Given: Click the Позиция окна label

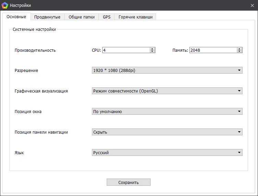Looking at the screenshot, I should 28,112.
